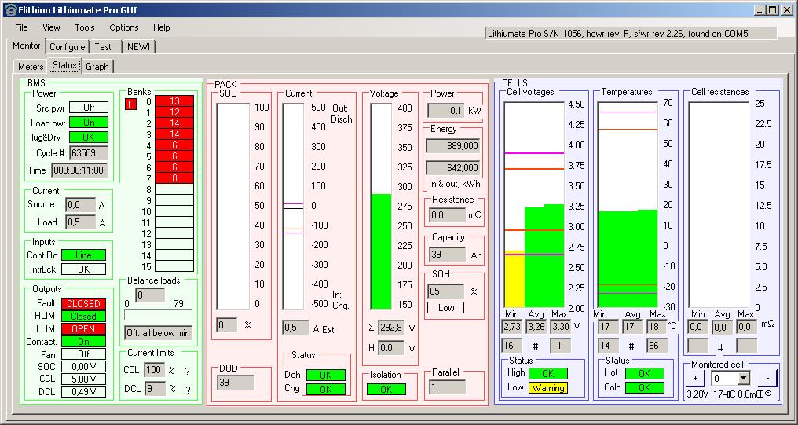Select the Status sub-tab
This screenshot has width=798, height=425.
coord(64,66)
